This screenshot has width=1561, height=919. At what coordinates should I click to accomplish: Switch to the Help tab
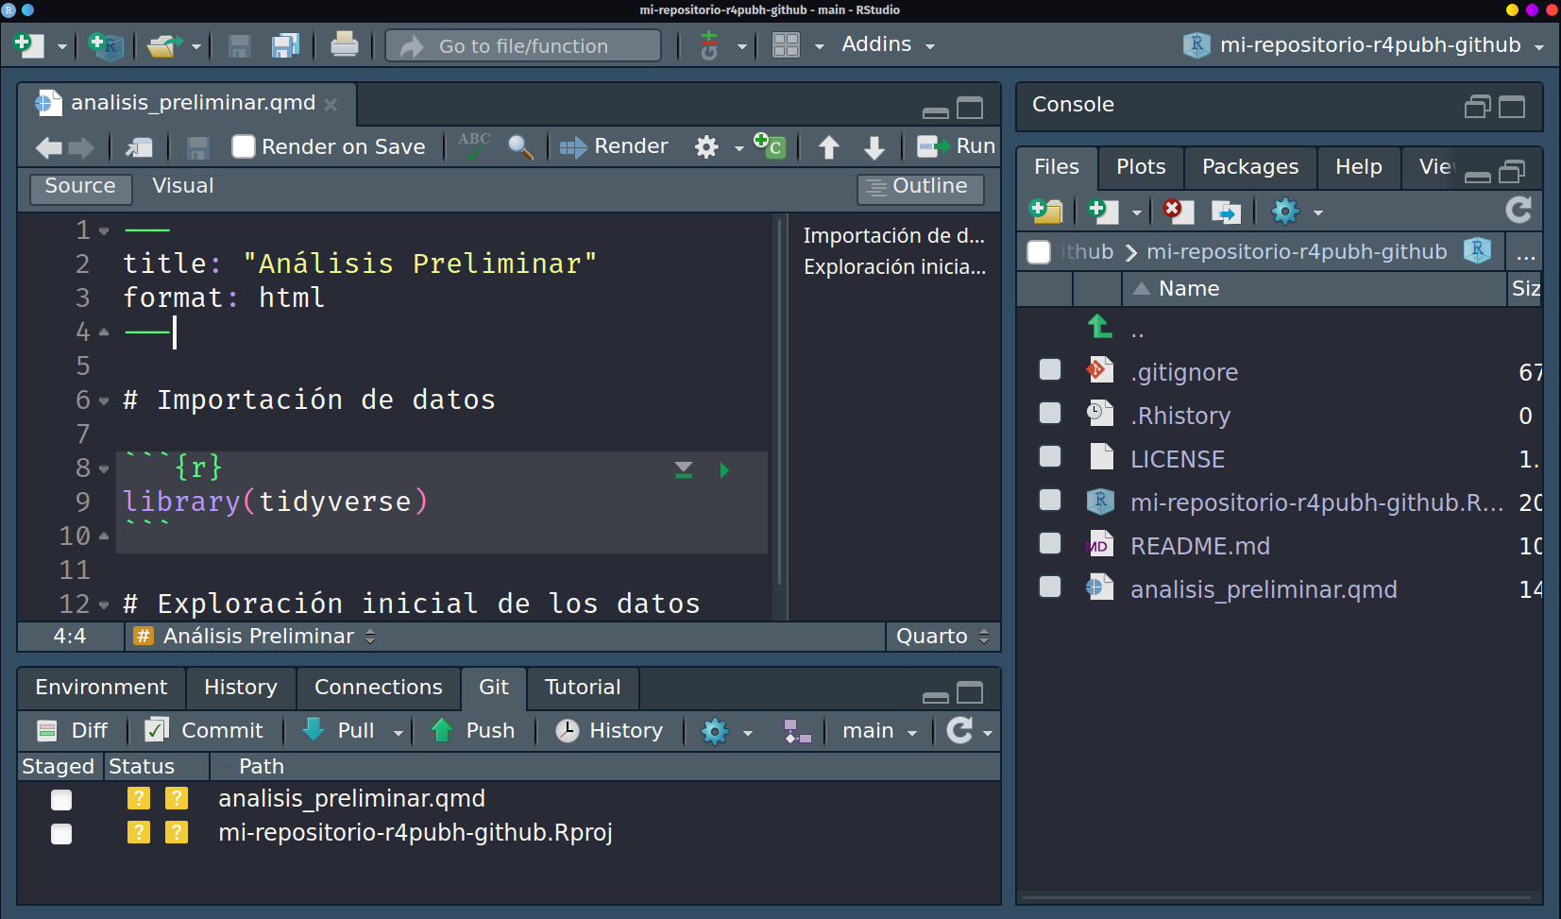(1358, 167)
